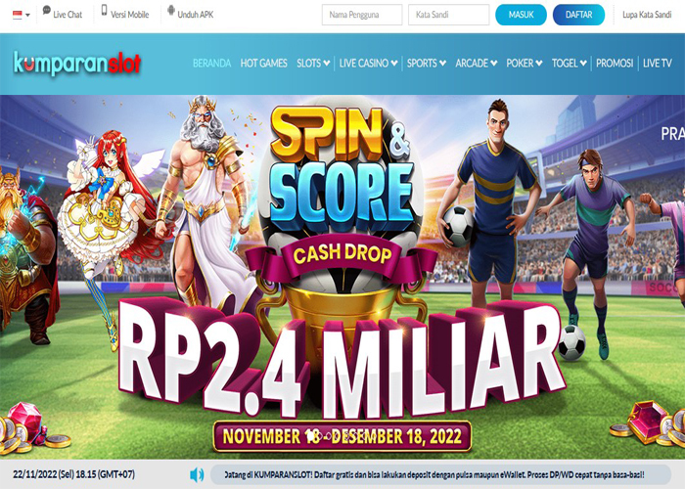Viewport: 685px width, 489px height.
Task: Open the HOT GAMES menu item
Action: tap(264, 64)
